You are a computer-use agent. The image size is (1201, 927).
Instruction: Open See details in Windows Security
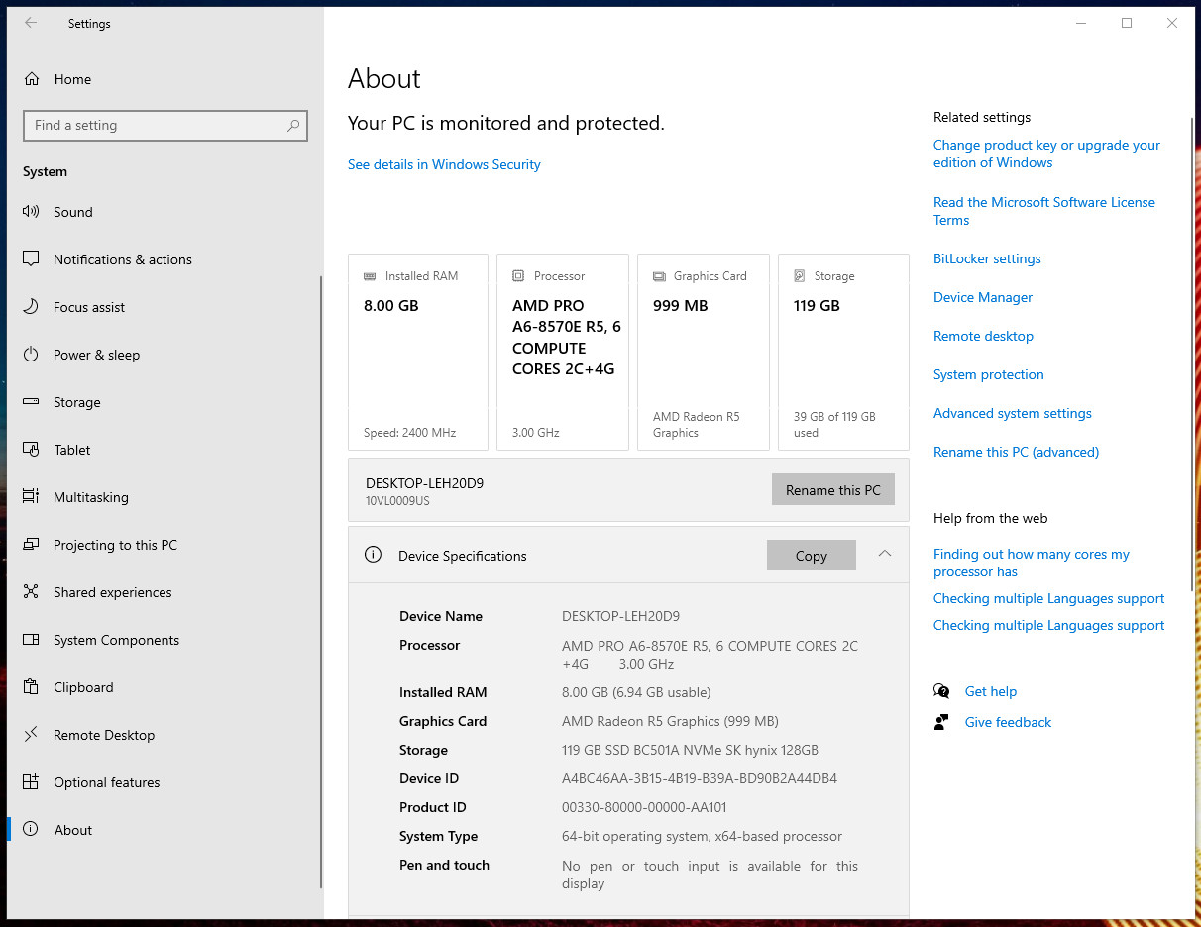[x=444, y=164]
